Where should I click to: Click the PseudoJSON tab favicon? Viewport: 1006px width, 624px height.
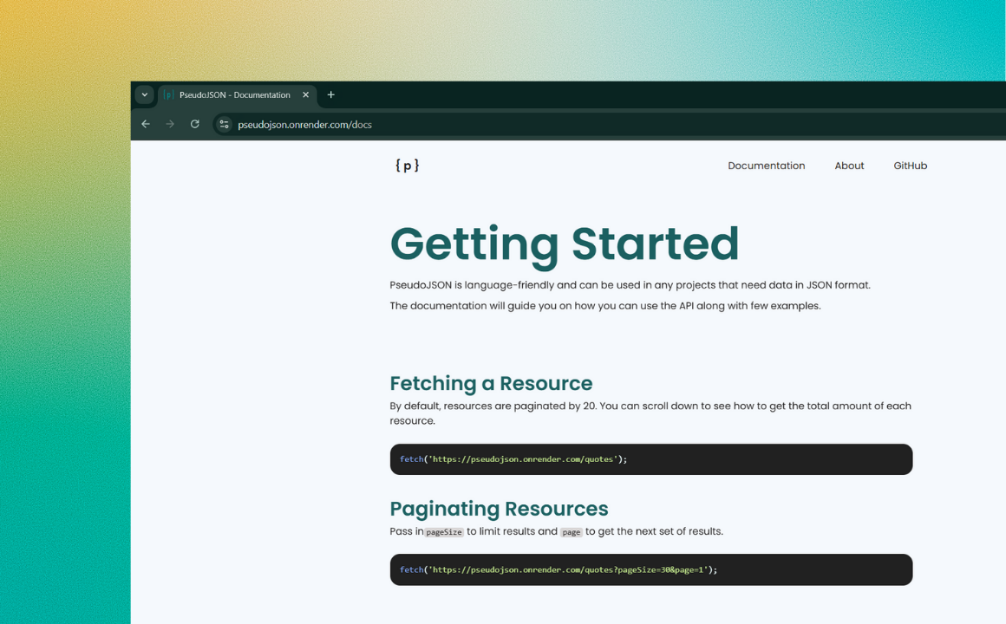pos(169,95)
